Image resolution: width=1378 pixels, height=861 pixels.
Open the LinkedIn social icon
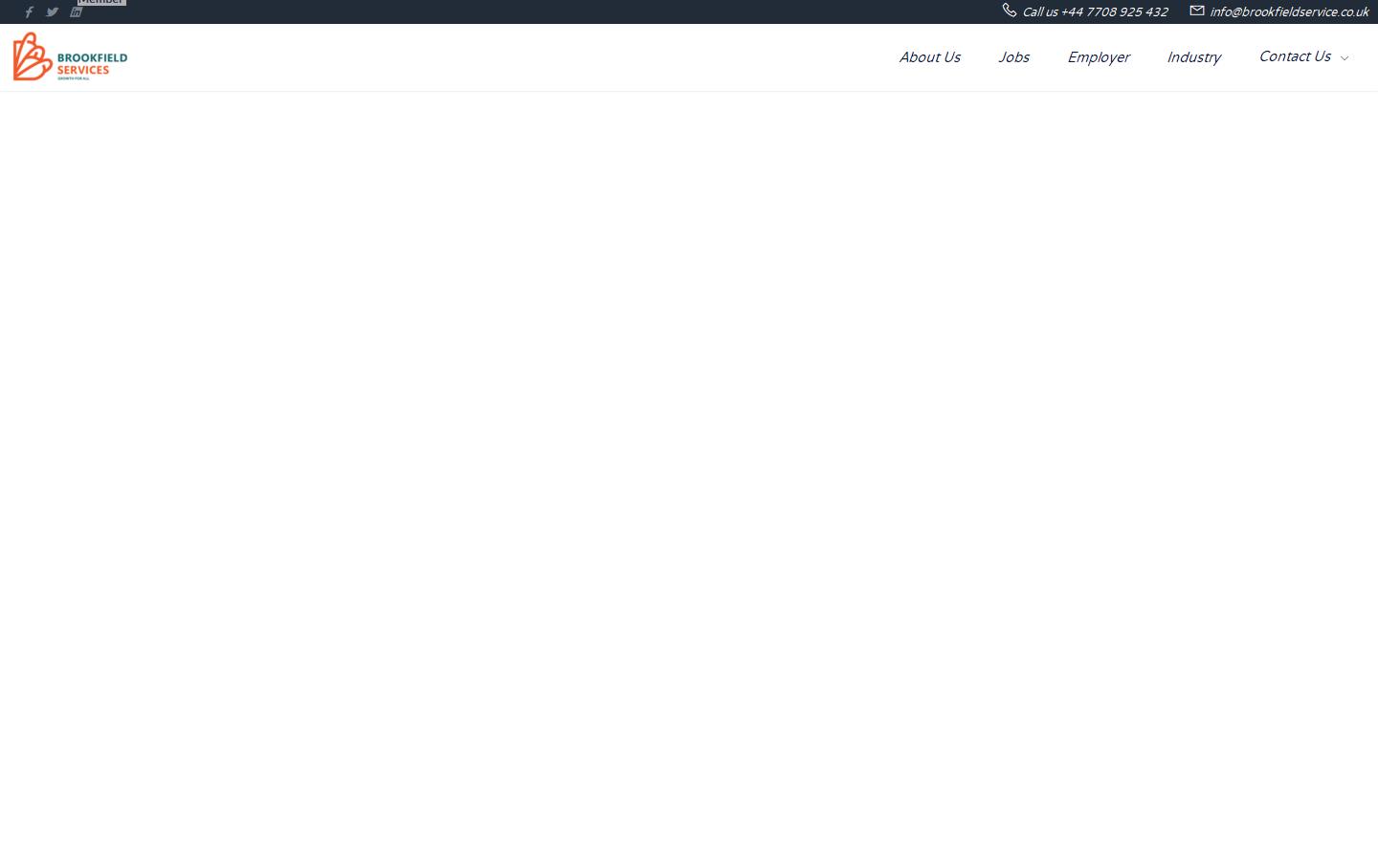point(76,12)
